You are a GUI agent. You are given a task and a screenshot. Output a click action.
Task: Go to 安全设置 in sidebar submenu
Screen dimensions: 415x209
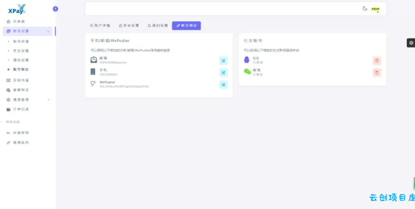21,51
